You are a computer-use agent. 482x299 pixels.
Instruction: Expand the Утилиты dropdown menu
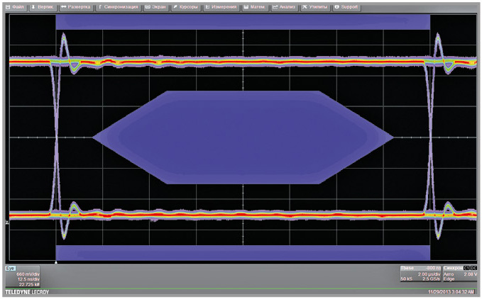[x=317, y=6]
